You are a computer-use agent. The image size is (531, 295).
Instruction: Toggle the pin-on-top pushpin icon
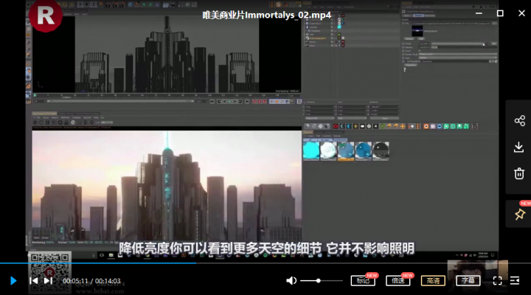coord(520,214)
